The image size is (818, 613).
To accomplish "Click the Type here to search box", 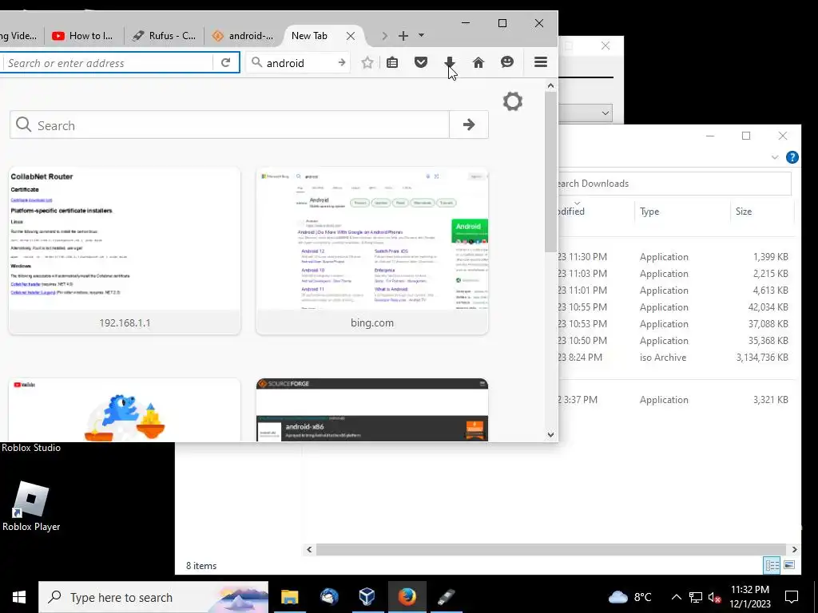I will [x=153, y=597].
